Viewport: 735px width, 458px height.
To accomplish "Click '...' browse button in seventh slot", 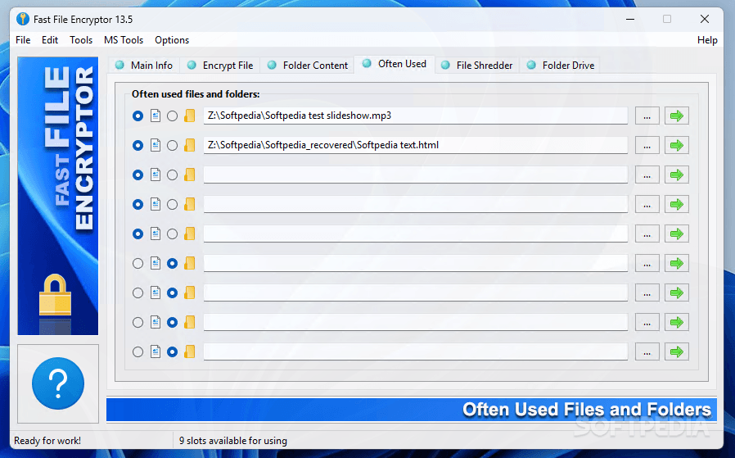I will click(x=647, y=292).
